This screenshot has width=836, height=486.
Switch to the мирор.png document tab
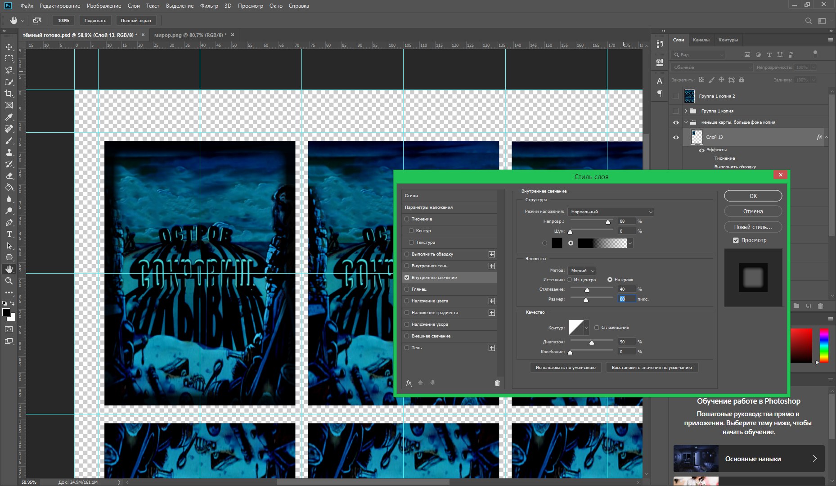point(190,35)
